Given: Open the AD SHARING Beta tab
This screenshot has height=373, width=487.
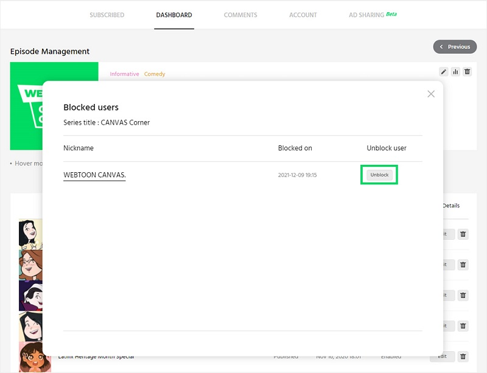Looking at the screenshot, I should pos(373,15).
